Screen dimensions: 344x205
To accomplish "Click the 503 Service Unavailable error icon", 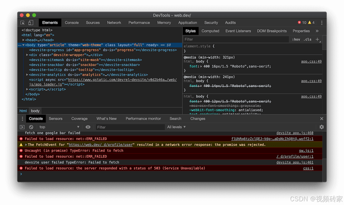I will (21, 168).
